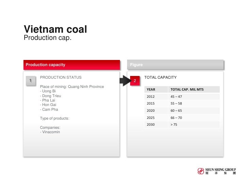
Task: Click the 45 – 47 capacity cell
Action: coord(194,97)
